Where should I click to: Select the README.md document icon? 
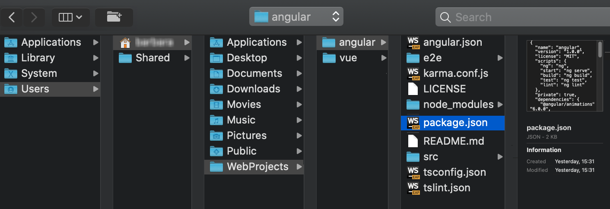(413, 141)
